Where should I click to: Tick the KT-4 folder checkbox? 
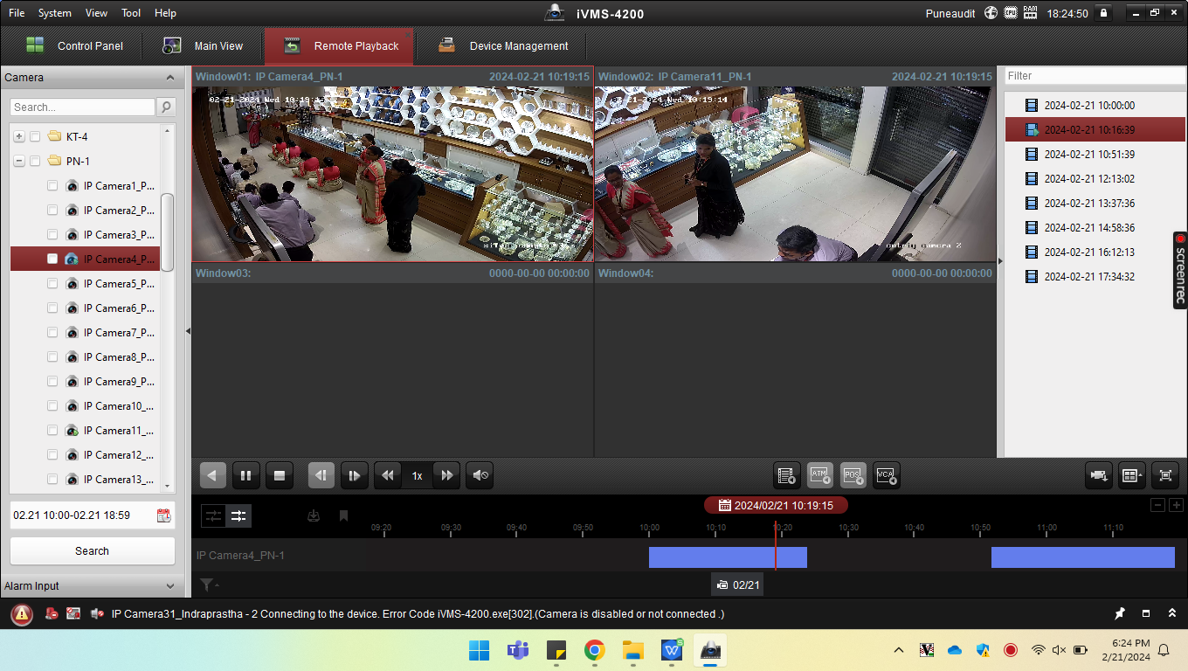coord(35,136)
